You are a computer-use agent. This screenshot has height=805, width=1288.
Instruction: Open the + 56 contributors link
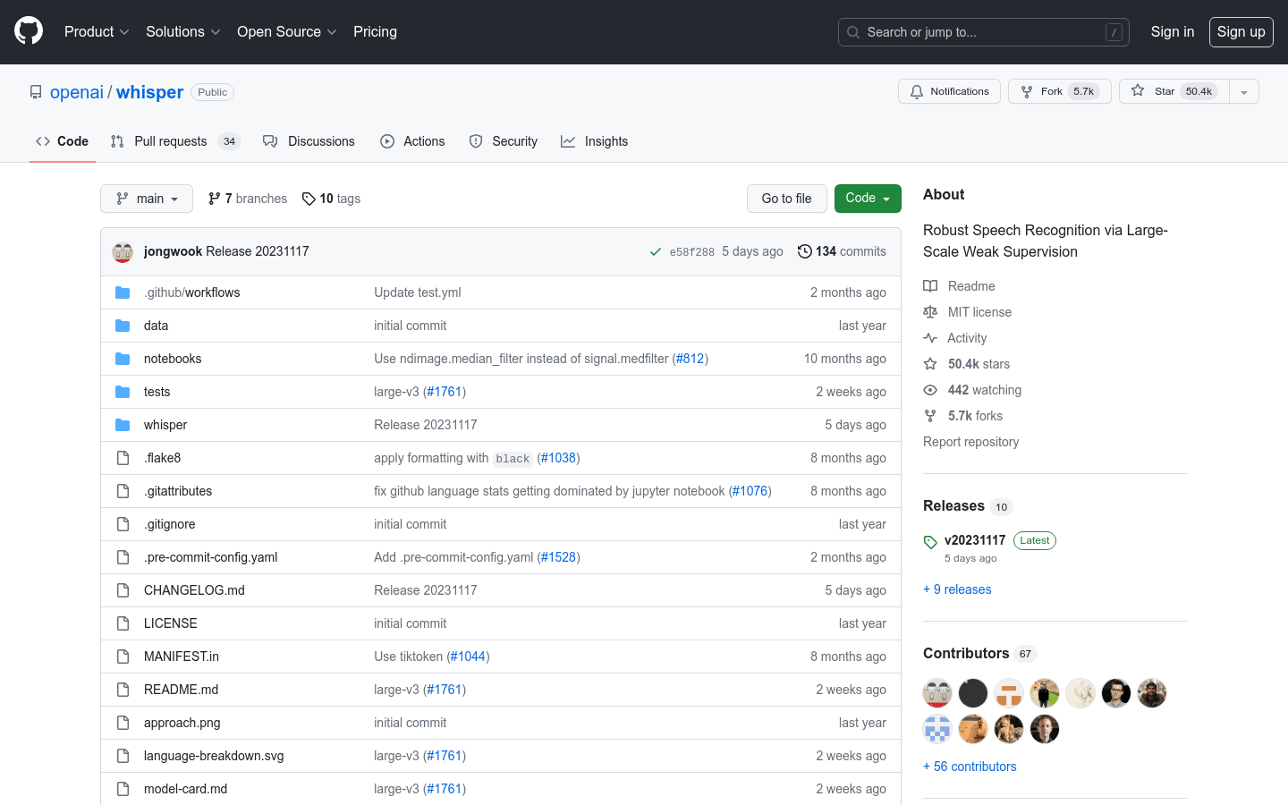coord(970,767)
